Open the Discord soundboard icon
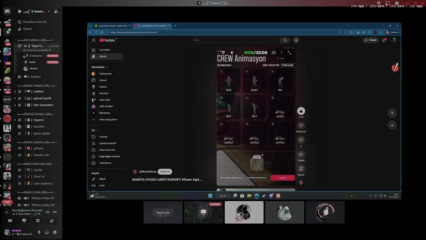 [52, 221]
